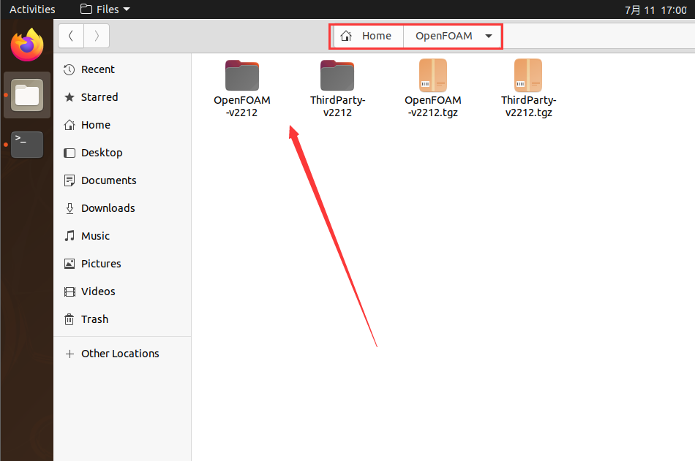Screen dimensions: 695x461
Task: Open the Files app menu in top bar
Action: (105, 9)
